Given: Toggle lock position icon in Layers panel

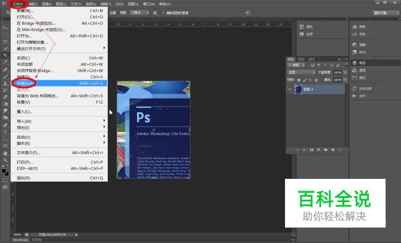Looking at the screenshot, I should [310, 80].
